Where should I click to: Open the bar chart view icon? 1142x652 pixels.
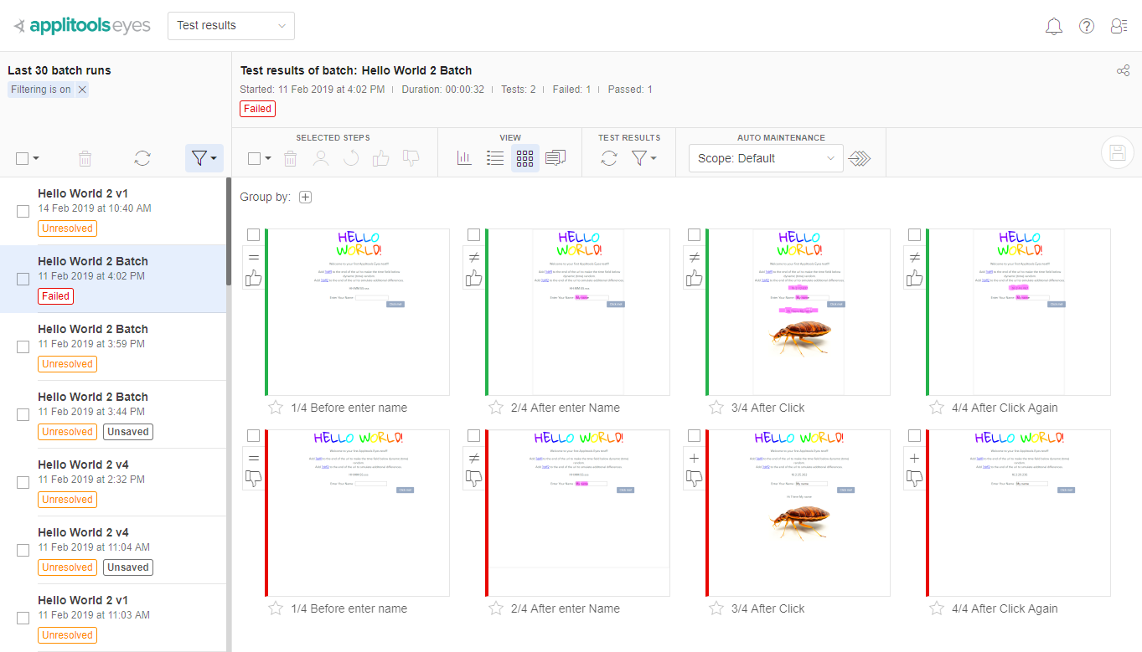tap(464, 158)
